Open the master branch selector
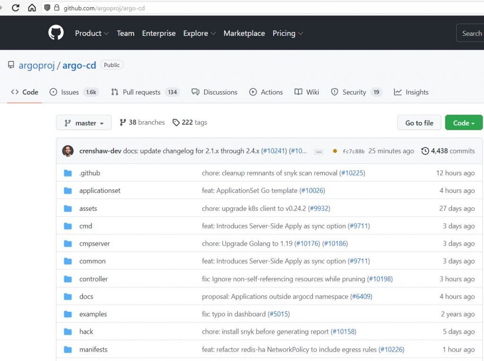This screenshot has width=484, height=361. [x=84, y=123]
